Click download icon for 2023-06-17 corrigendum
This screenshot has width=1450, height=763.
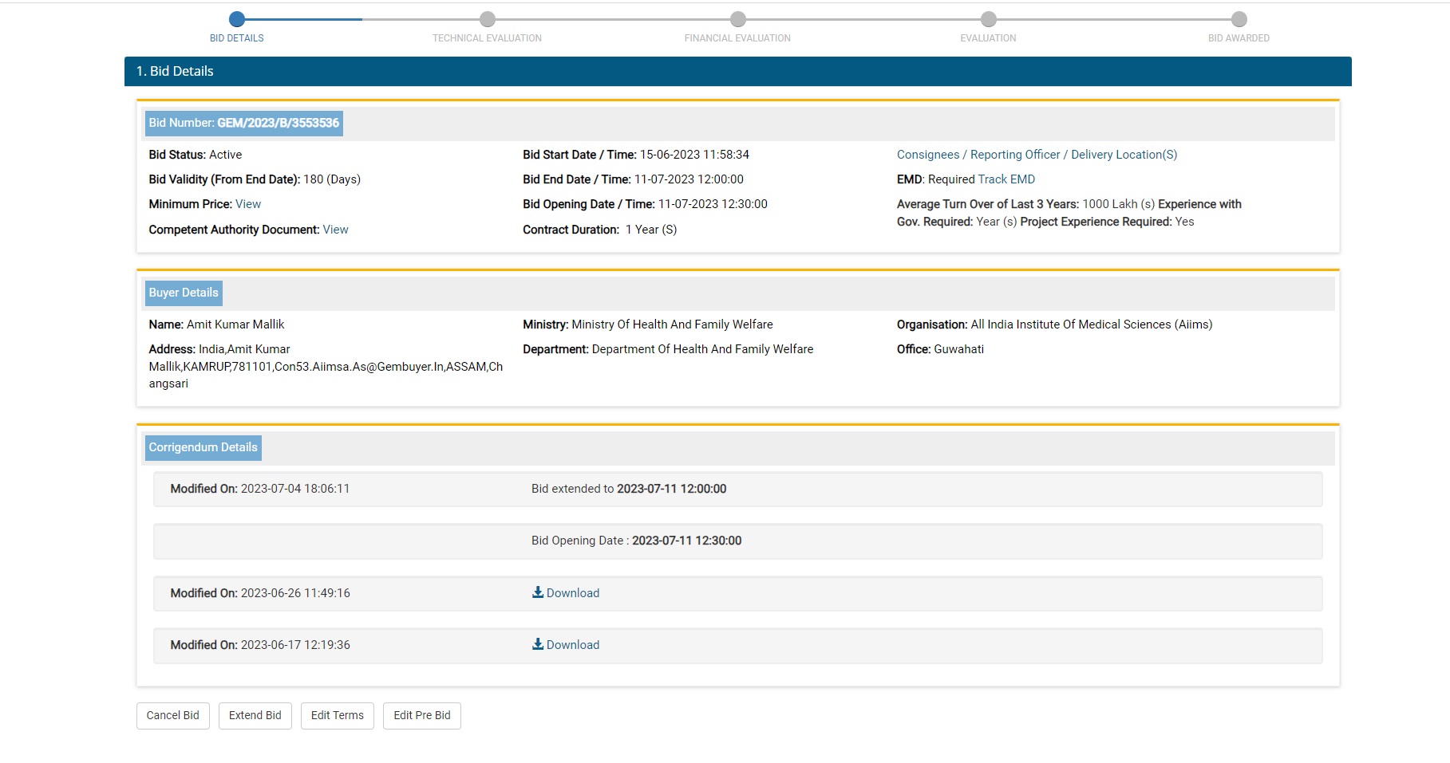point(538,644)
